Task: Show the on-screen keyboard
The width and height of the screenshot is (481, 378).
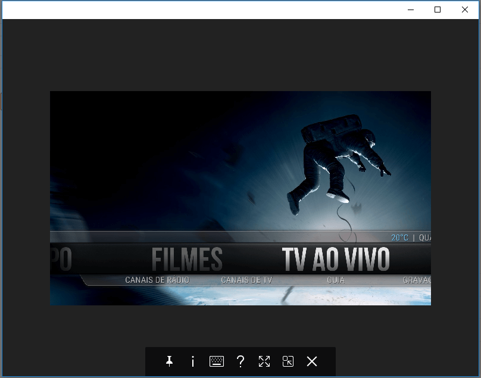Action: click(217, 361)
